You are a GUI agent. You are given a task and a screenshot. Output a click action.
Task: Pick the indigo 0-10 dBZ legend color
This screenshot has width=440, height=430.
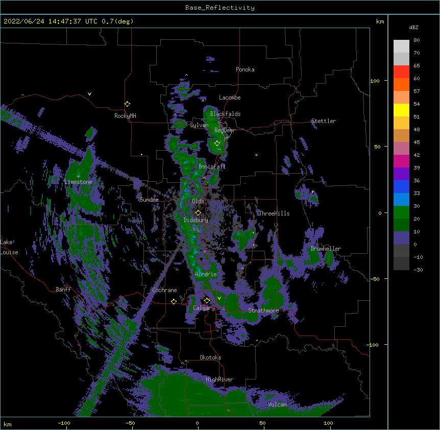[401, 238]
